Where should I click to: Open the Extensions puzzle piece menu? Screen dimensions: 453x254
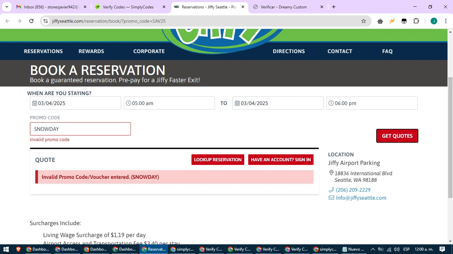coord(416,21)
